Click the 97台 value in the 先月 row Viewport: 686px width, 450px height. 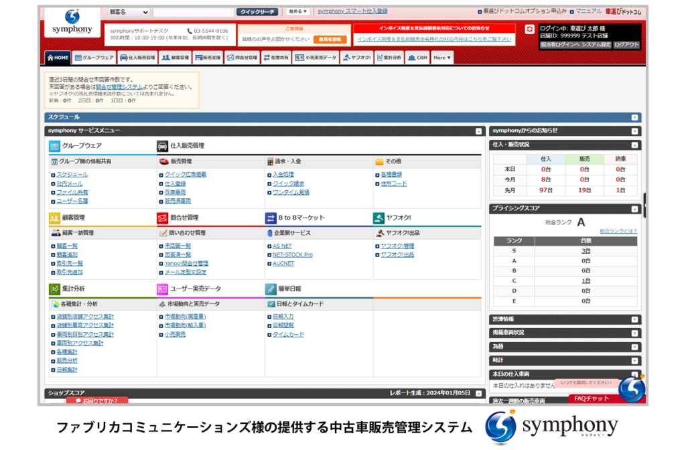click(x=546, y=191)
